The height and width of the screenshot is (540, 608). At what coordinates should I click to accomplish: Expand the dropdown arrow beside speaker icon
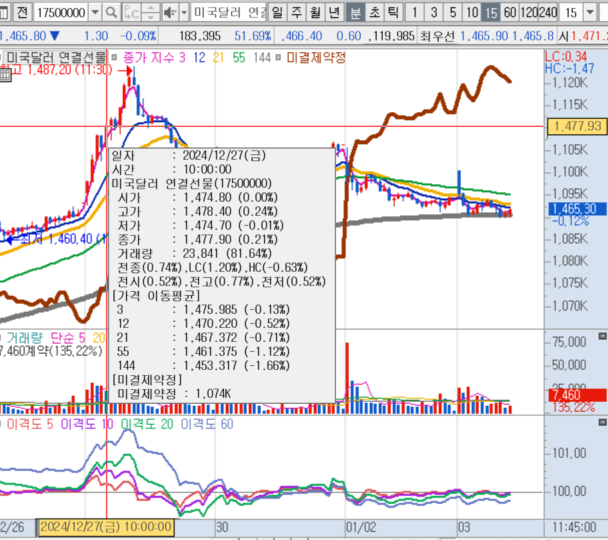click(183, 12)
